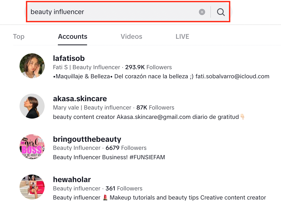Image resolution: width=281 pixels, height=212 pixels.
Task: Open the bringoutthebeauty username link
Action: click(x=87, y=139)
